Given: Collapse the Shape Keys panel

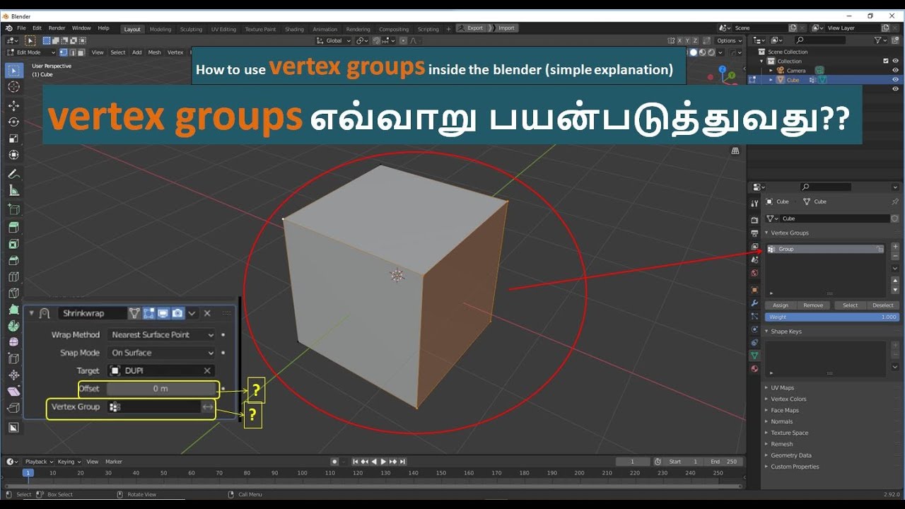Looking at the screenshot, I should pyautogui.click(x=786, y=332).
